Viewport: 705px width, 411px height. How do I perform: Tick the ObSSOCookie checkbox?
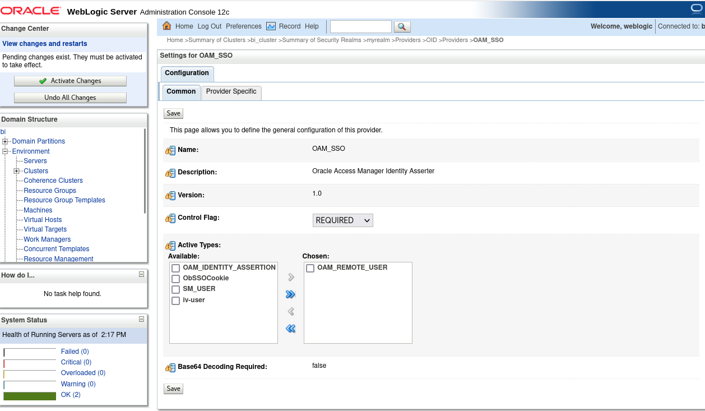[x=176, y=279]
